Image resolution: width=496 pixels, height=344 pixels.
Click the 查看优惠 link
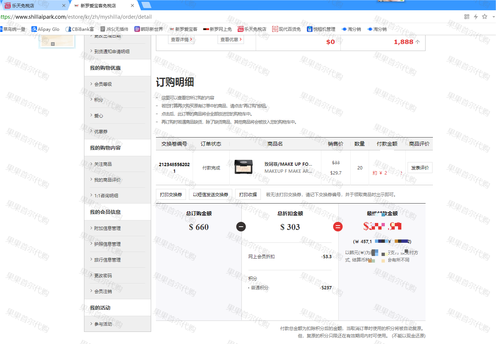point(231,39)
